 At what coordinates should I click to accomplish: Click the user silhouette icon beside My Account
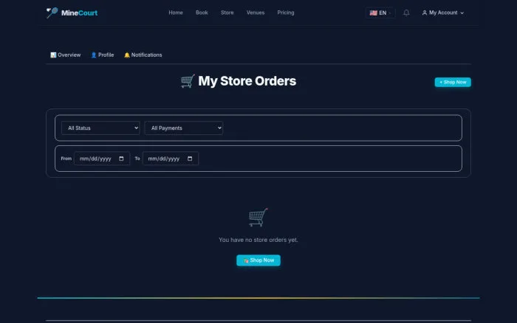425,13
